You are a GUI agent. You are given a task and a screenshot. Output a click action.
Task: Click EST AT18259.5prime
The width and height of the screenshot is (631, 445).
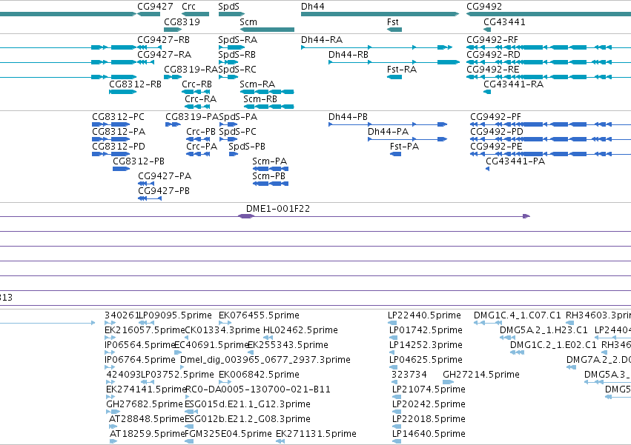click(113, 441)
